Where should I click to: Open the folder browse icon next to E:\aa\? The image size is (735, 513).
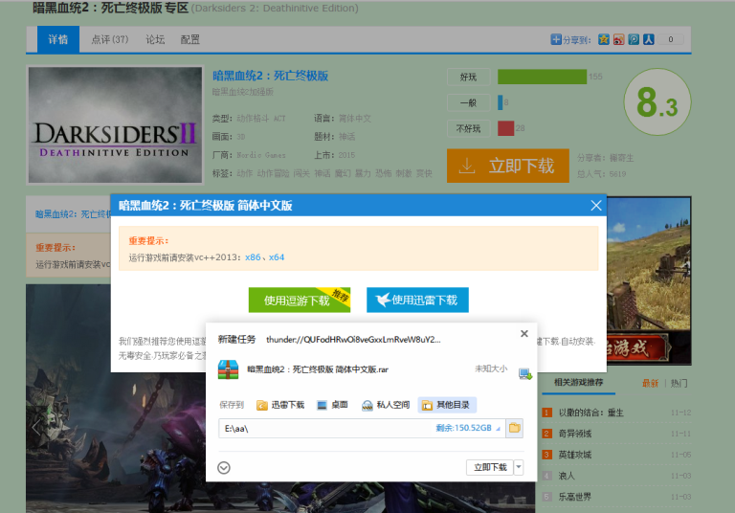pyautogui.click(x=515, y=428)
